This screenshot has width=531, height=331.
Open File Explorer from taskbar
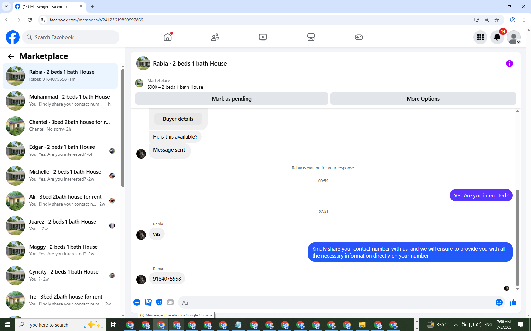click(362, 325)
